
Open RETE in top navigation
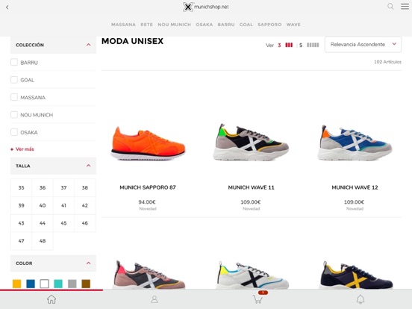(146, 25)
